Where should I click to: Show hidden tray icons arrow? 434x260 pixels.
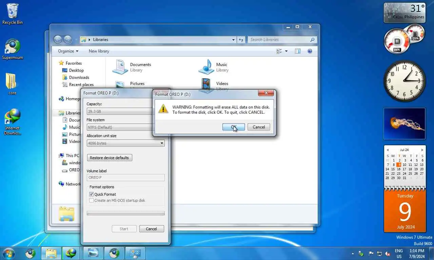353,254
